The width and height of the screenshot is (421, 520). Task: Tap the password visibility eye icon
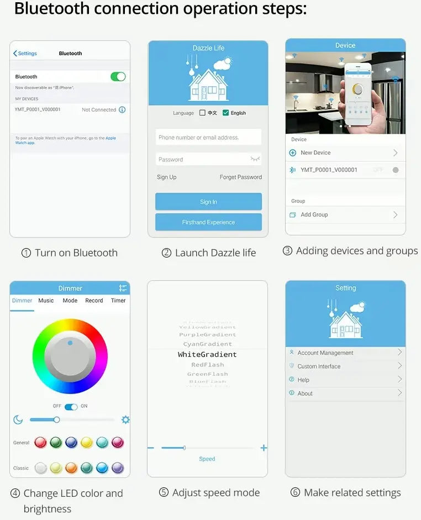click(255, 159)
